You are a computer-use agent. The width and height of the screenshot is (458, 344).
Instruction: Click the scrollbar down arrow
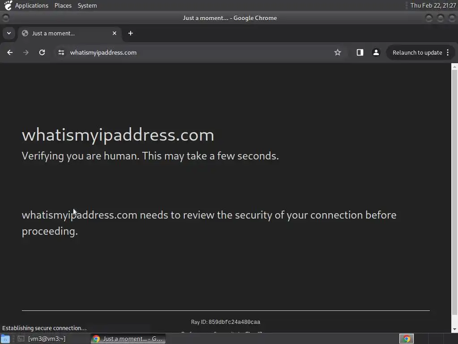(x=454, y=329)
